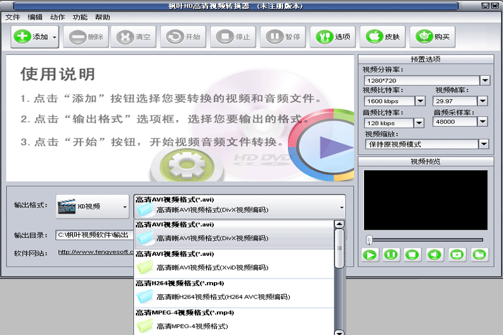Open the fengyesoft website link
This screenshot has height=335, width=503.
96,252
